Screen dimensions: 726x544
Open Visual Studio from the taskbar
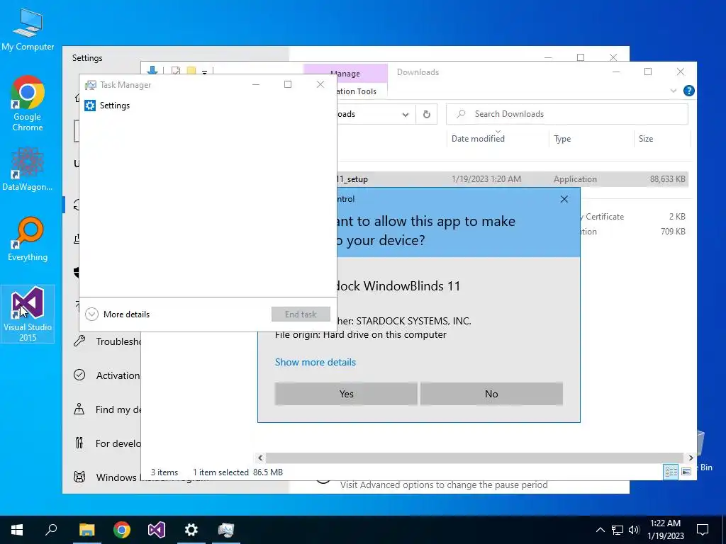[157, 530]
